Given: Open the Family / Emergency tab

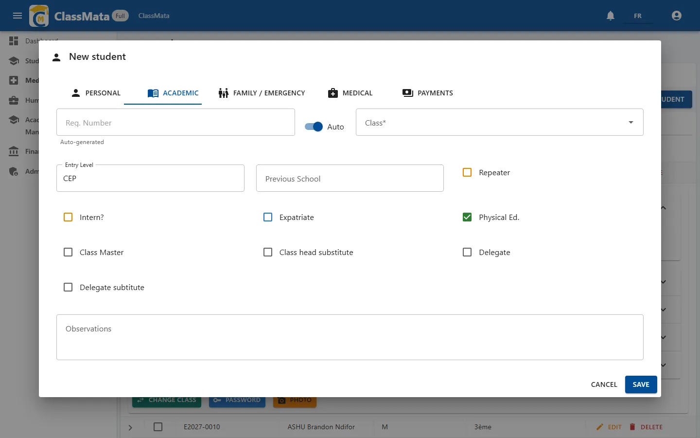Looking at the screenshot, I should [x=262, y=93].
